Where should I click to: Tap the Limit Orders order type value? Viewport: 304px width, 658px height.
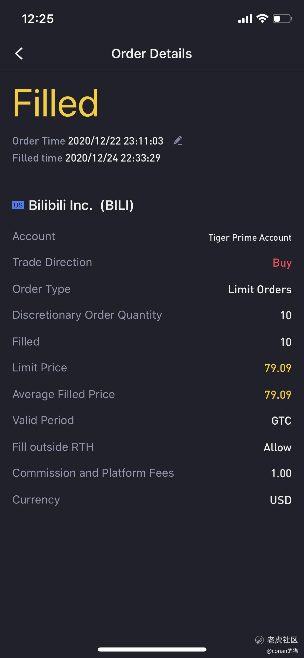260,289
